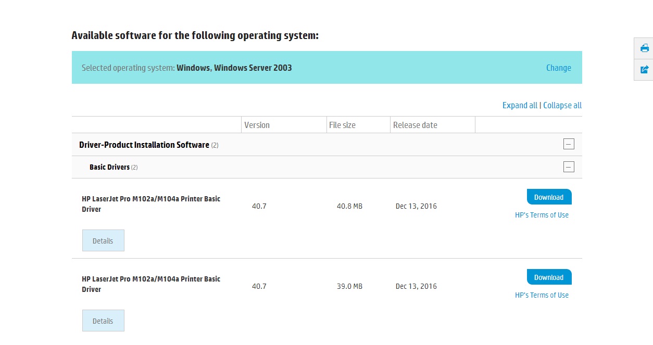The width and height of the screenshot is (653, 345).
Task: Download the 40.8 MB basic driver
Action: (x=549, y=197)
